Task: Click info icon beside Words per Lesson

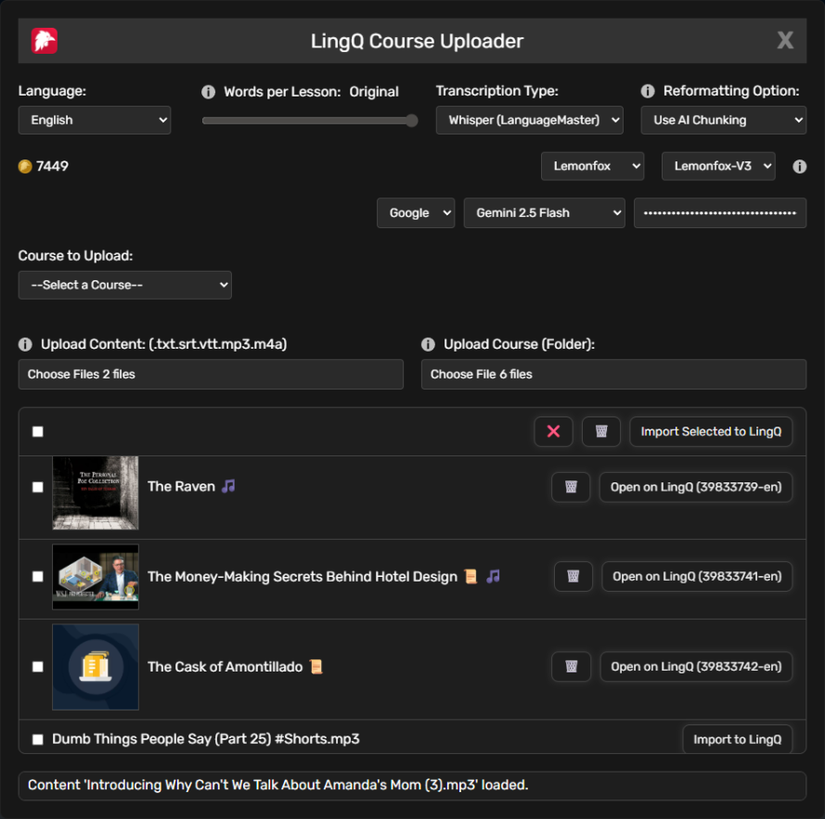Action: (x=209, y=92)
